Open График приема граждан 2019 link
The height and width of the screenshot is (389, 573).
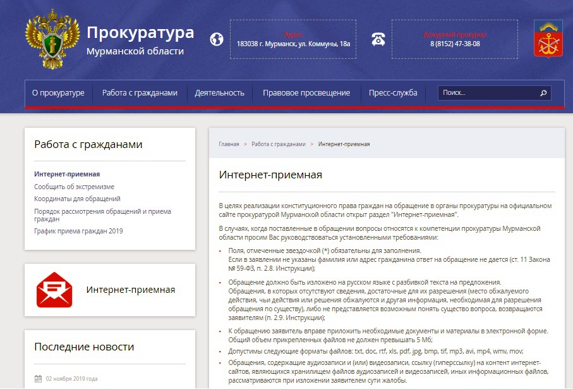point(78,231)
